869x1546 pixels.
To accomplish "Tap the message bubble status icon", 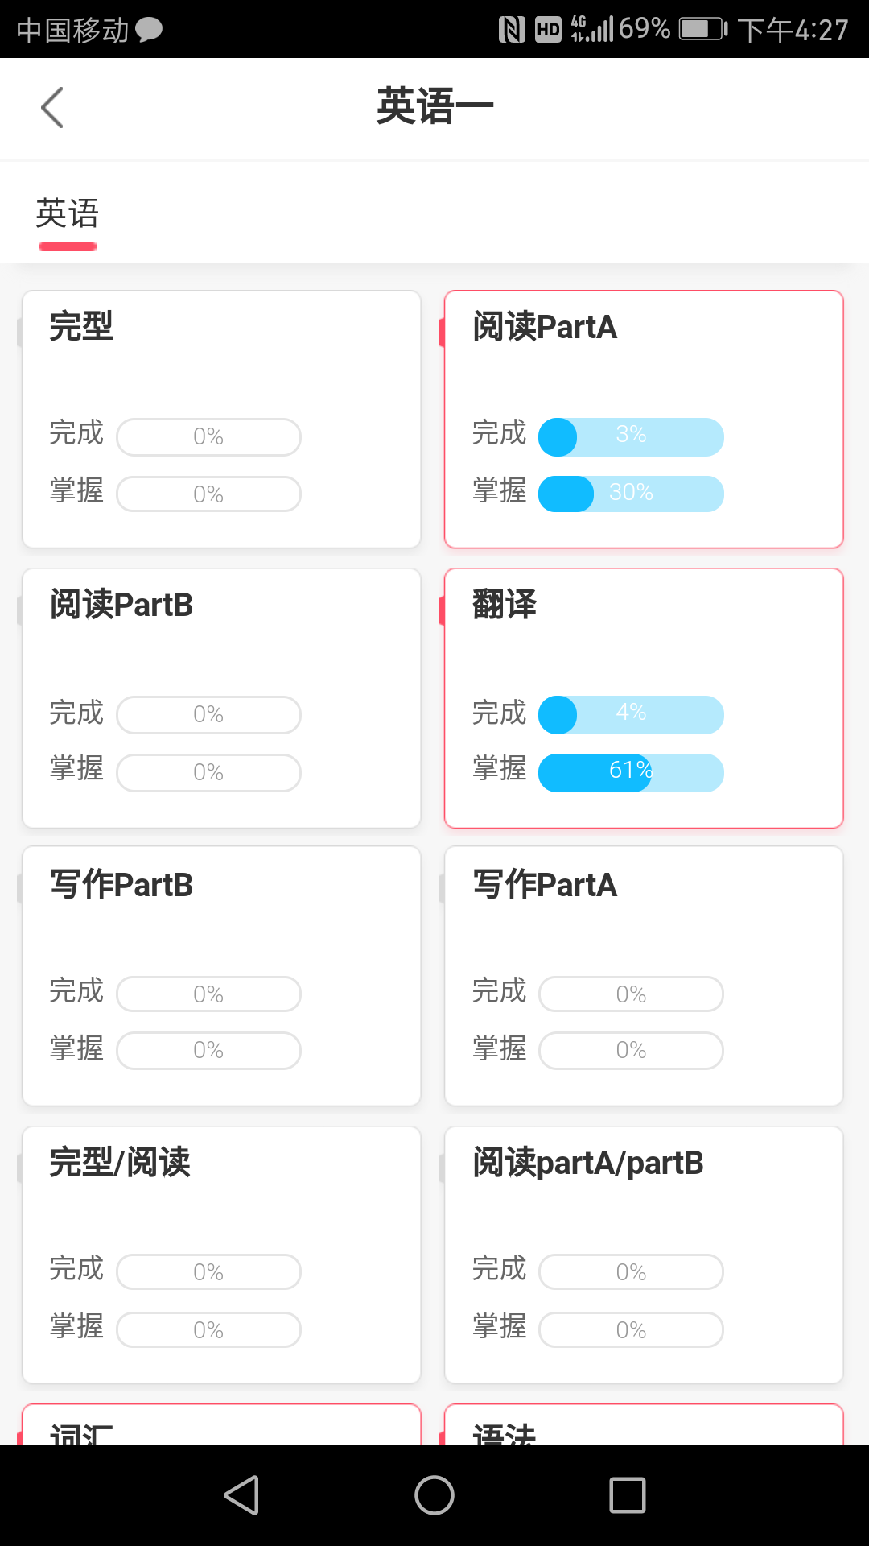I will click(x=149, y=30).
